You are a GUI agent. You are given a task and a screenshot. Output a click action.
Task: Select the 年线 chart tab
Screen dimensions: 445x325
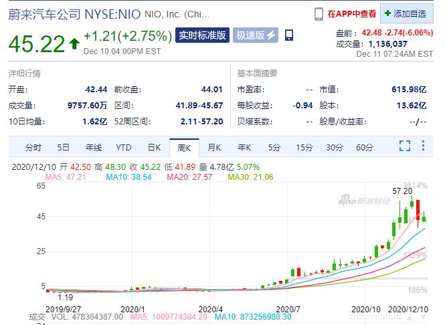coord(94,148)
